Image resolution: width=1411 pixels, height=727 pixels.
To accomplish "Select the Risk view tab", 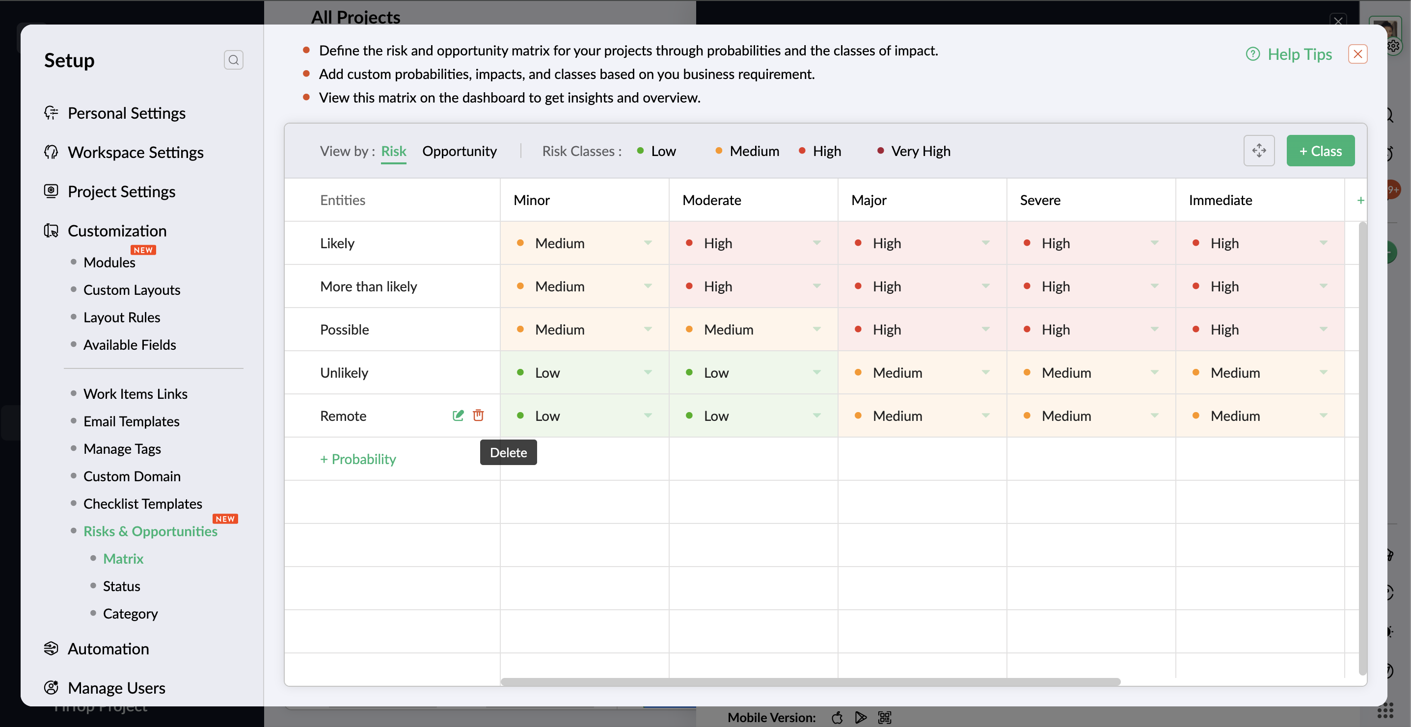I will (x=393, y=151).
